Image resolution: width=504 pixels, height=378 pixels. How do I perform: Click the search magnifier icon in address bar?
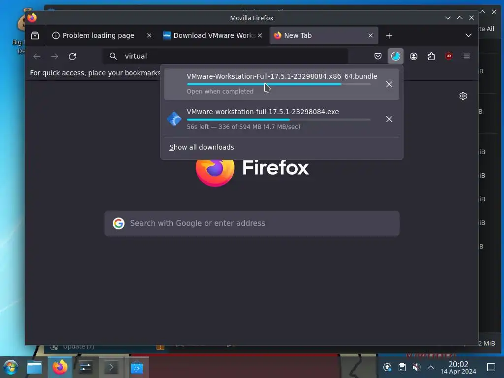tap(113, 56)
